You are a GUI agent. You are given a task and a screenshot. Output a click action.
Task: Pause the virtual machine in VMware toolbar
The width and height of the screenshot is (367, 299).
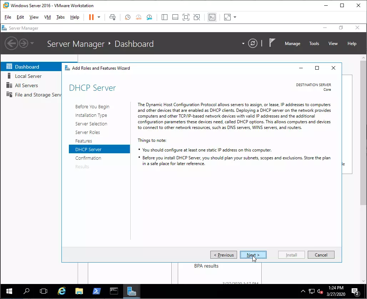tap(91, 17)
